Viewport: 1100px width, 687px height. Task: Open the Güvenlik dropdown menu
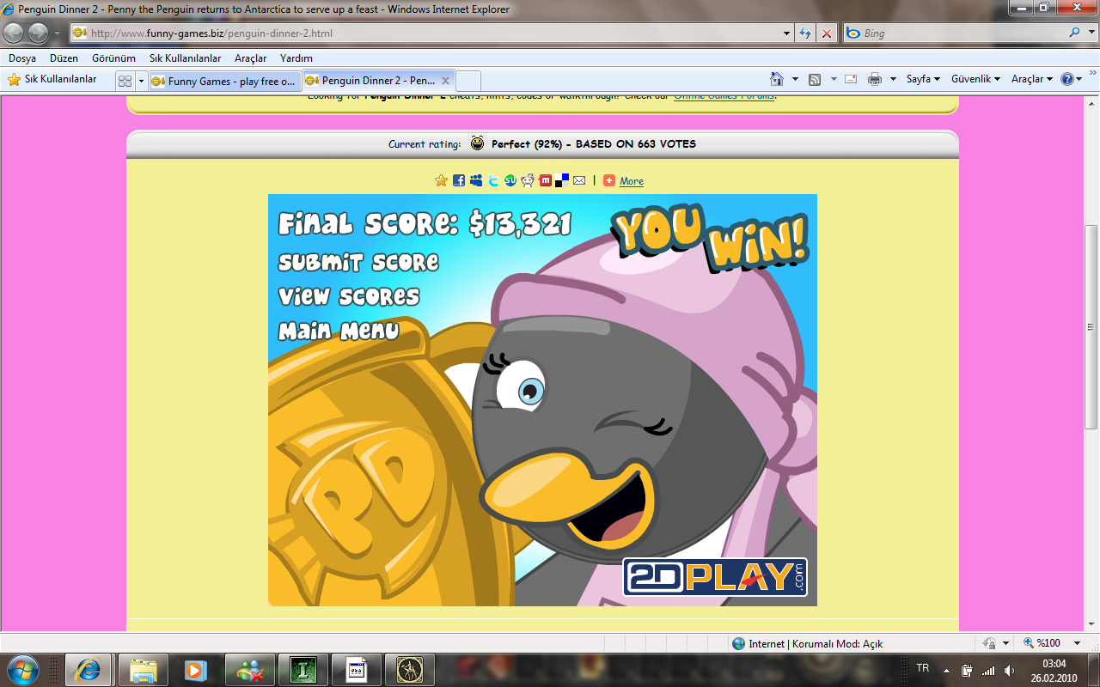point(975,79)
